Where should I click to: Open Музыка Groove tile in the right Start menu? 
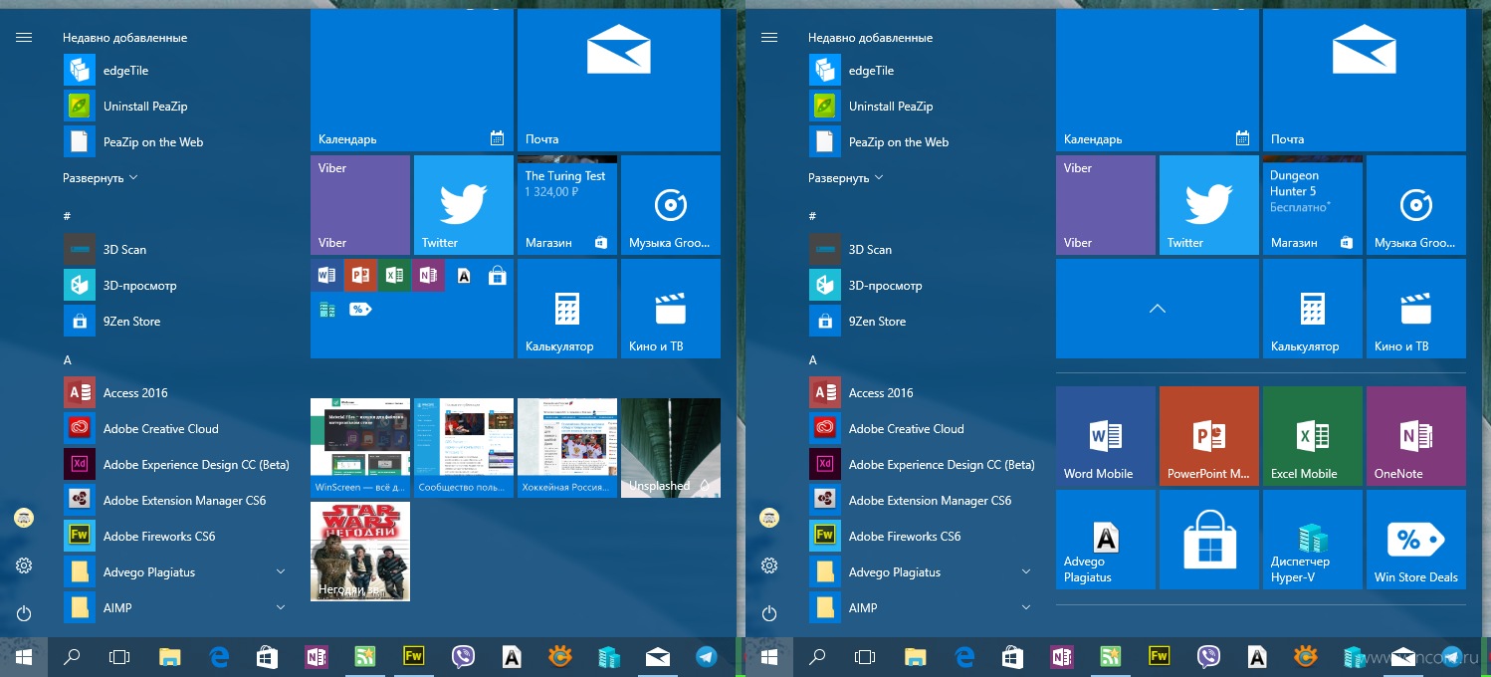pyautogui.click(x=1416, y=205)
